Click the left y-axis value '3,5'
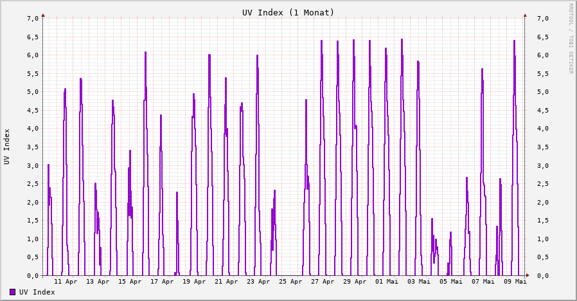Screen dimensions: 577x301 [33, 147]
